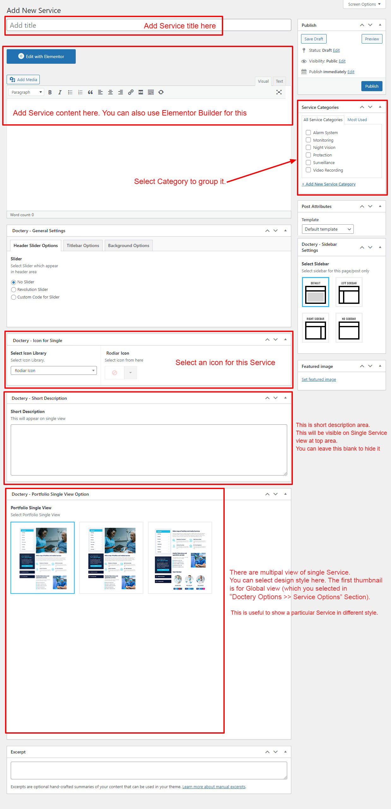
Task: Select the Revolution Slider radio option
Action: (x=14, y=290)
